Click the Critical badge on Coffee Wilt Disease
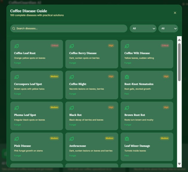The width and height of the screenshot is (188, 172). [x=165, y=46]
